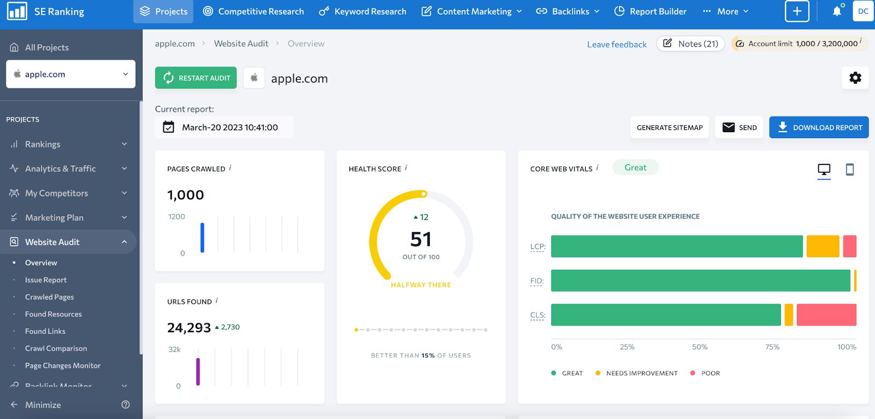Click the Notes pencil icon
875x419 pixels.
[x=668, y=43]
